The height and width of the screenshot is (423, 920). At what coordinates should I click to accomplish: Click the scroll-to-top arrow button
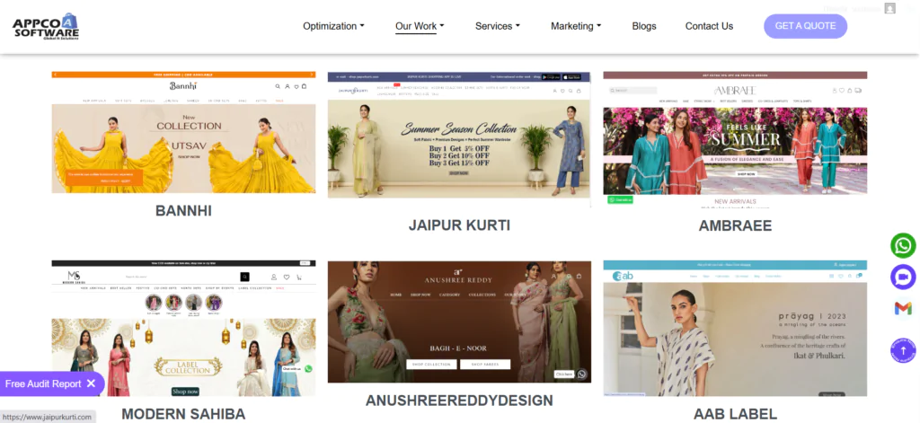pyautogui.click(x=903, y=350)
